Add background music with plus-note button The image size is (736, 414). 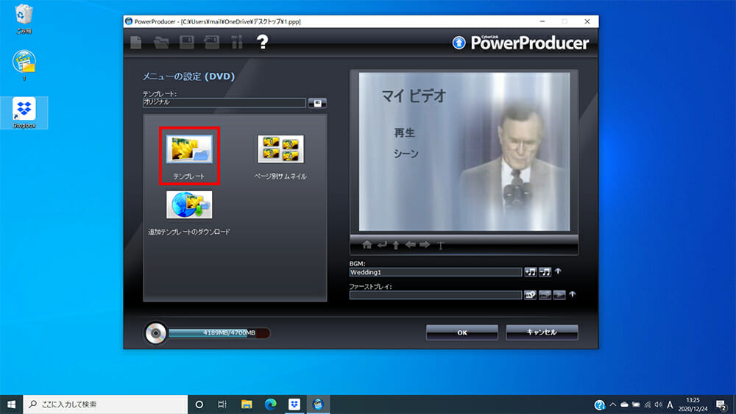pyautogui.click(x=531, y=272)
